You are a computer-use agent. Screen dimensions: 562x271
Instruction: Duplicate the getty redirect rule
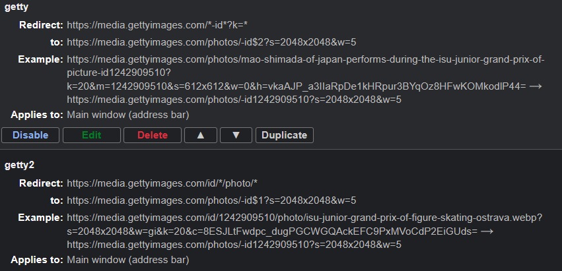tap(284, 135)
